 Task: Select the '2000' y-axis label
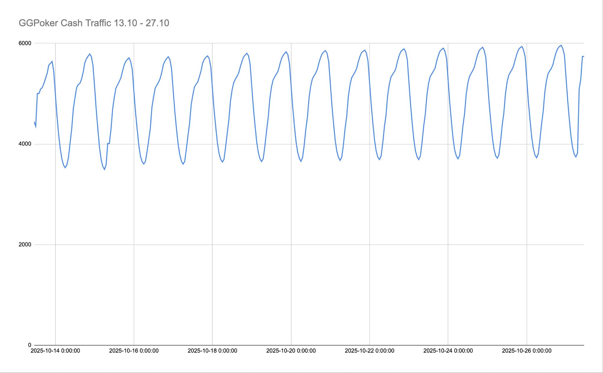coord(25,244)
